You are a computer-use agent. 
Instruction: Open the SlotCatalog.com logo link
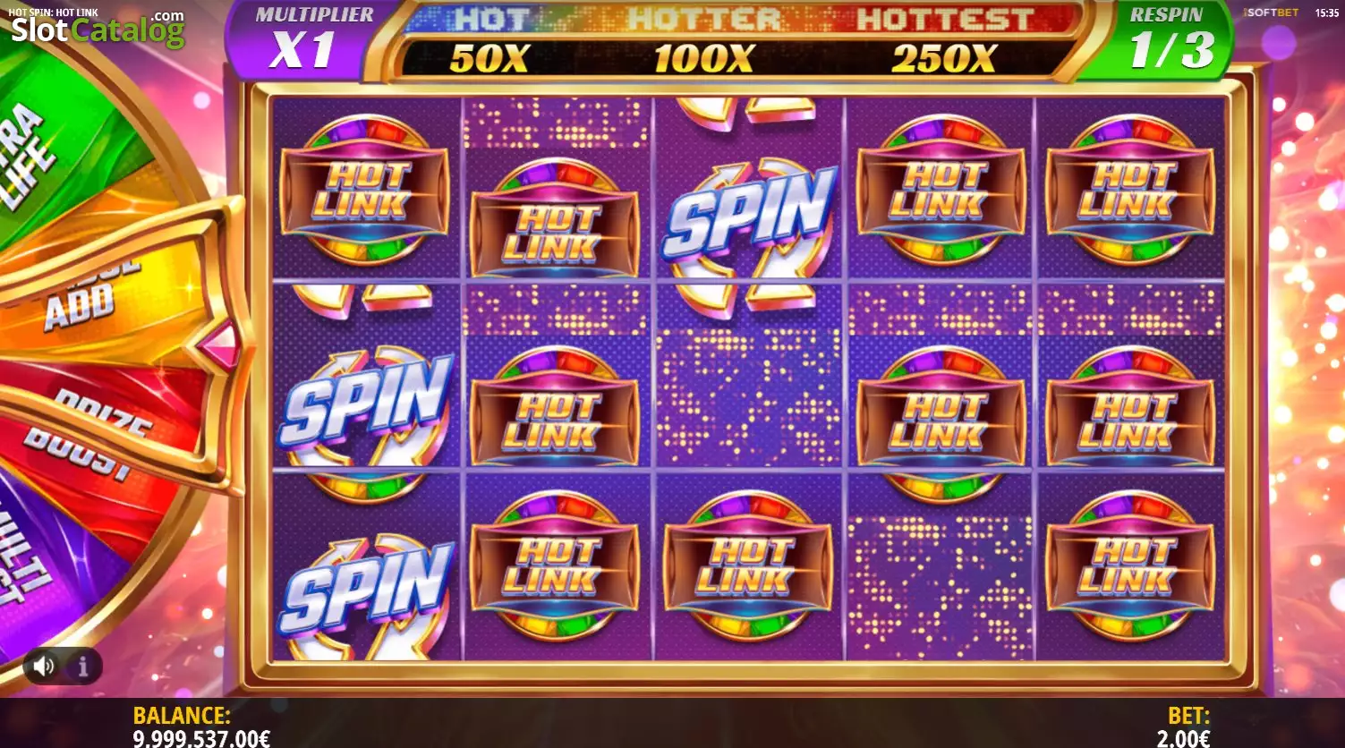[x=98, y=28]
